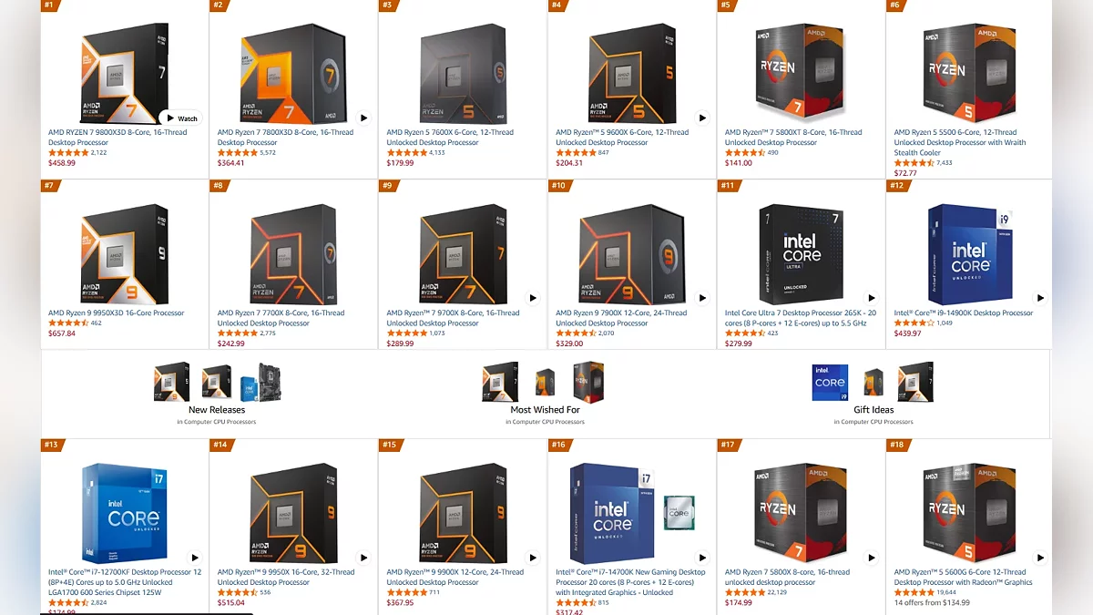Open 14 offers from $134.99 link

click(x=932, y=602)
